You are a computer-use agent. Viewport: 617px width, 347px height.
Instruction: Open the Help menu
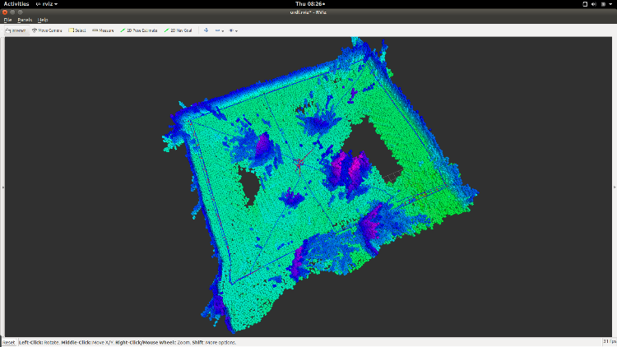[43, 20]
